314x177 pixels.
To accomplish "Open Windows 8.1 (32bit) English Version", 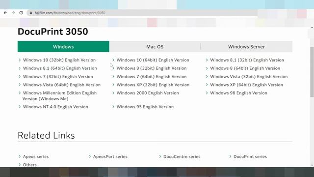I will pos(247,60).
